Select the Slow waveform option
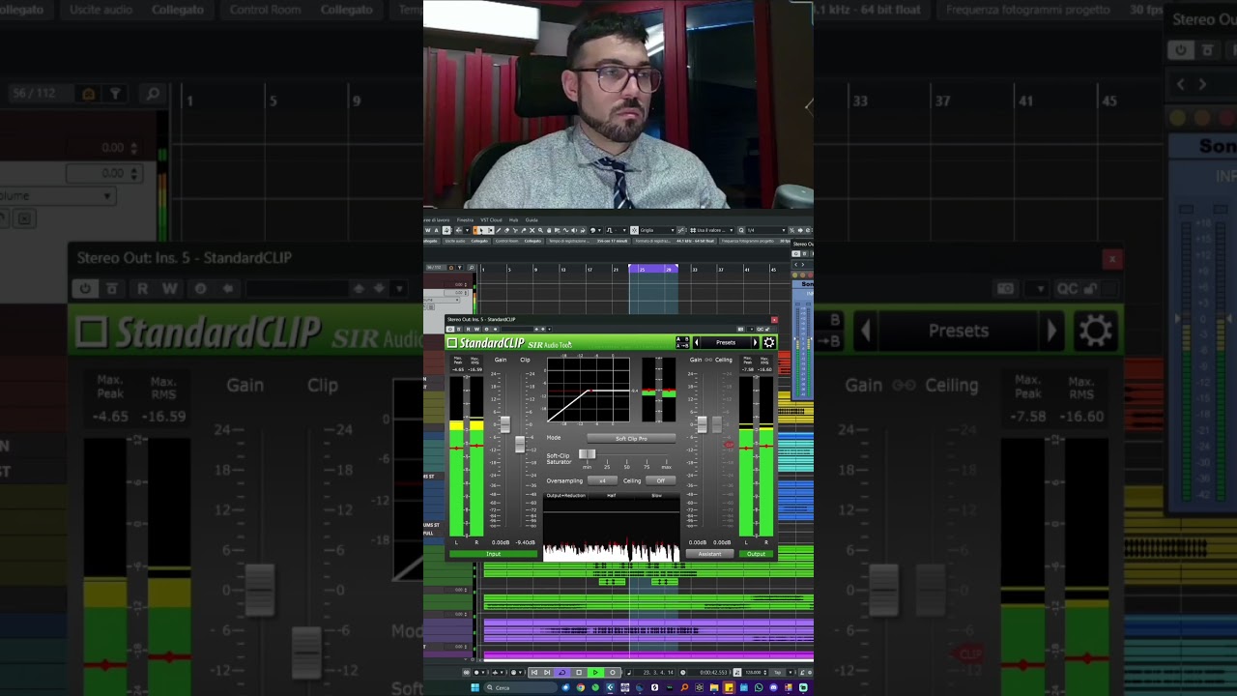1237x696 pixels. [657, 496]
